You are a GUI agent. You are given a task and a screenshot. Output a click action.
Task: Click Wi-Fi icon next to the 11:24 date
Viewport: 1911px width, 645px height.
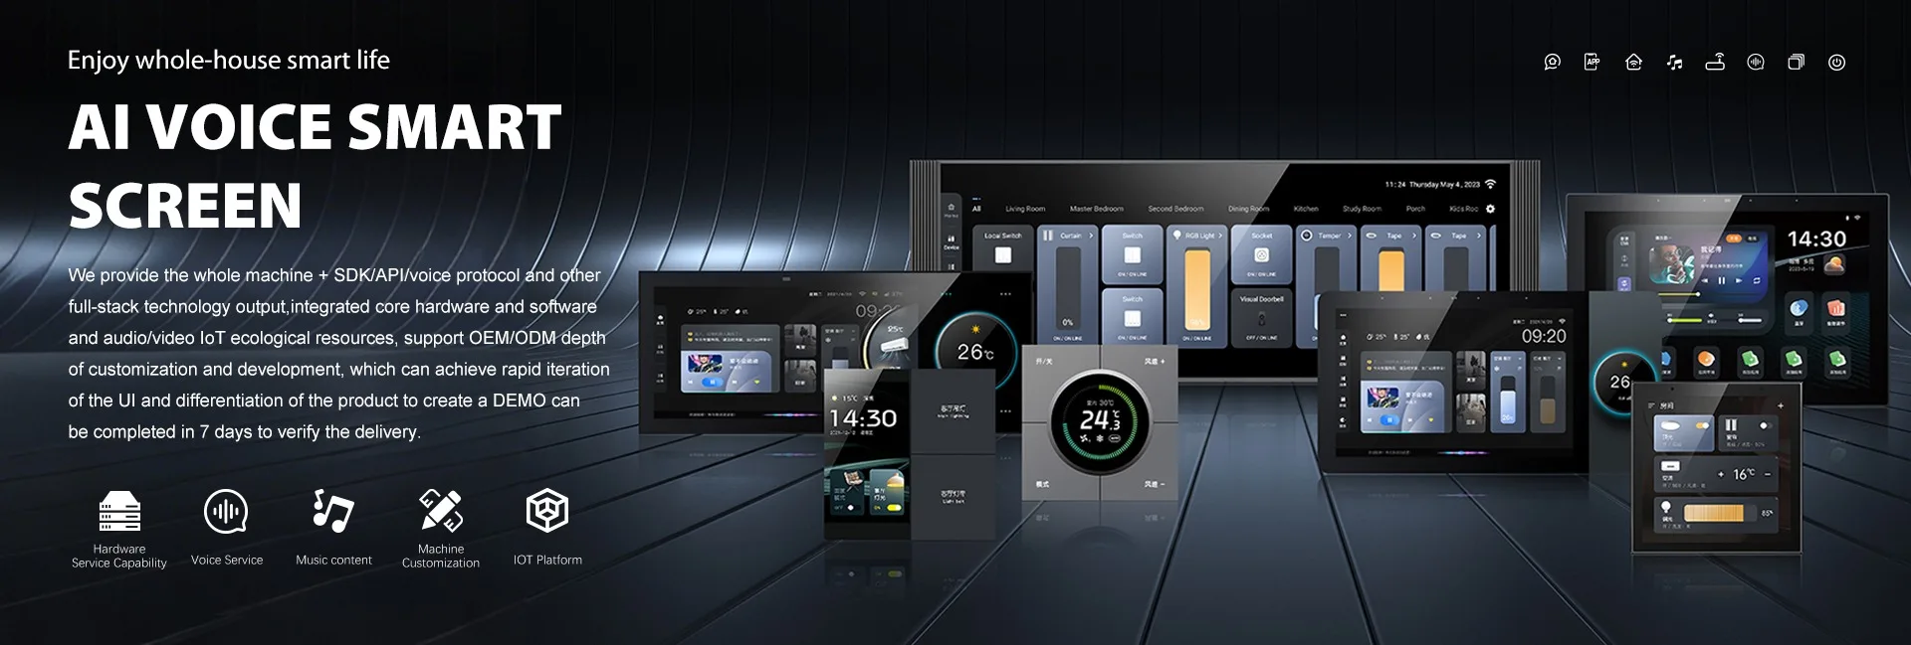point(1490,184)
